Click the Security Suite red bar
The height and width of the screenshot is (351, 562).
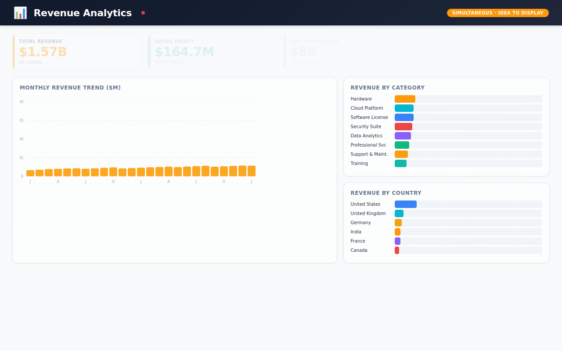[x=403, y=127]
